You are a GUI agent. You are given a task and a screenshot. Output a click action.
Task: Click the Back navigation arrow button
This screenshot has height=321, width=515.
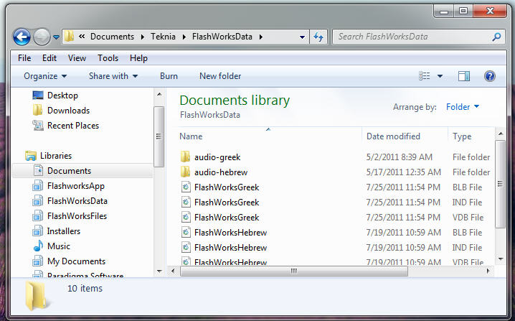pos(22,37)
